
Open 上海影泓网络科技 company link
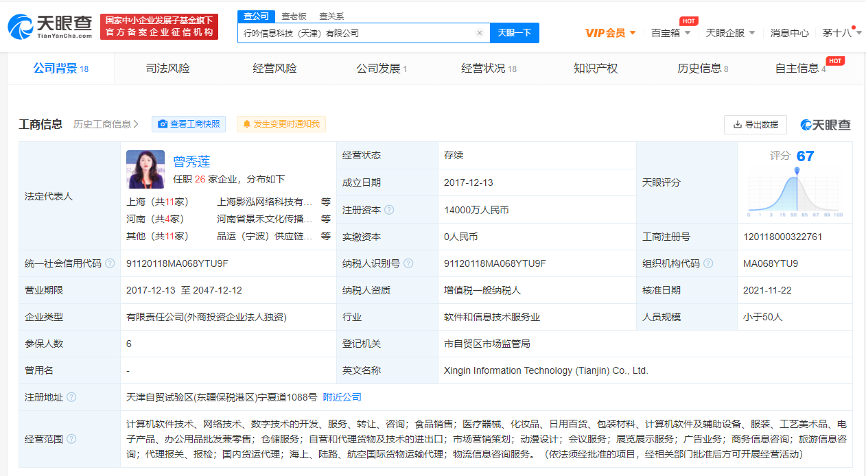coord(265,202)
